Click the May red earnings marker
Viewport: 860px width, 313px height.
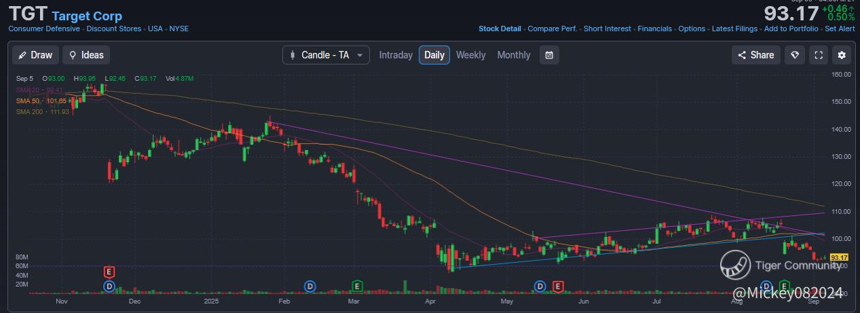coord(557,287)
